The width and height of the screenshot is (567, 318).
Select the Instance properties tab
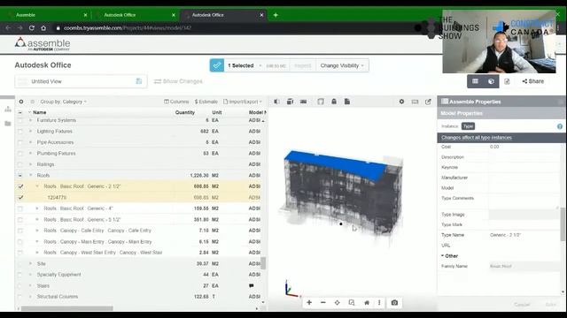(450, 126)
